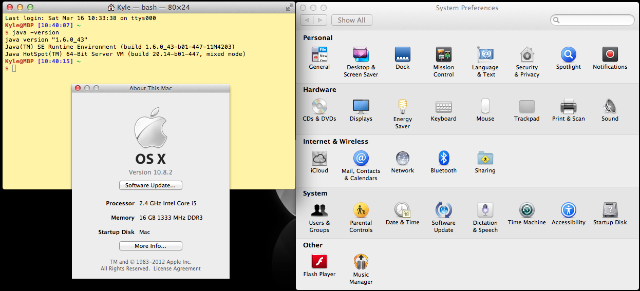Click the Java HotSpot 64-Bit Server VM line
This screenshot has height=291, width=640.
pyautogui.click(x=125, y=54)
